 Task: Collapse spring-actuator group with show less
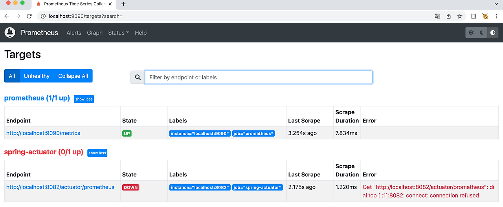[x=97, y=153]
